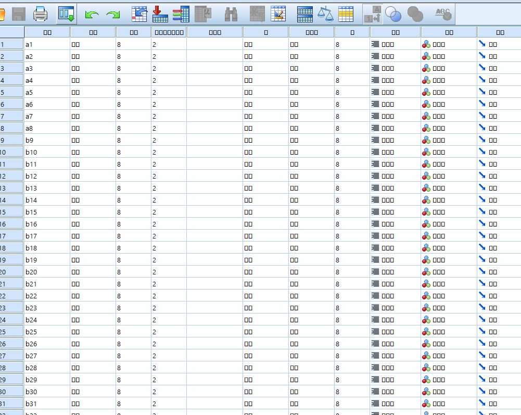Click row header number 22

(11, 296)
